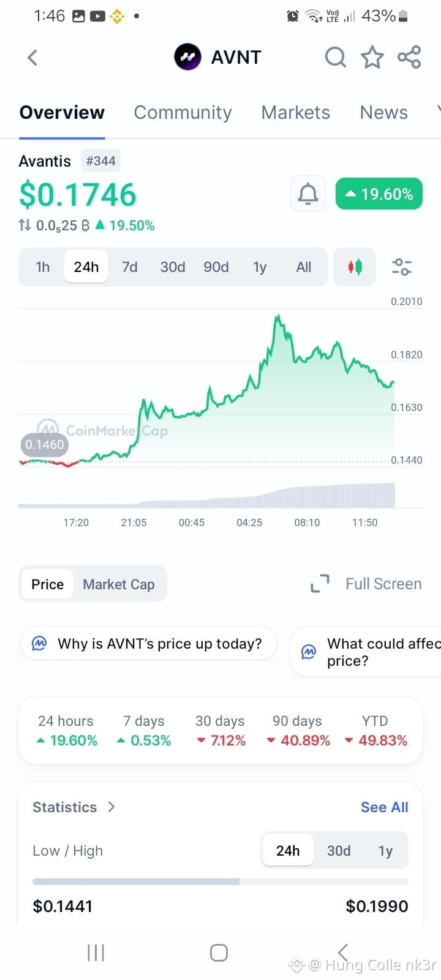Toggle the 19.60% change badge
The width and height of the screenshot is (441, 980).
(x=379, y=194)
